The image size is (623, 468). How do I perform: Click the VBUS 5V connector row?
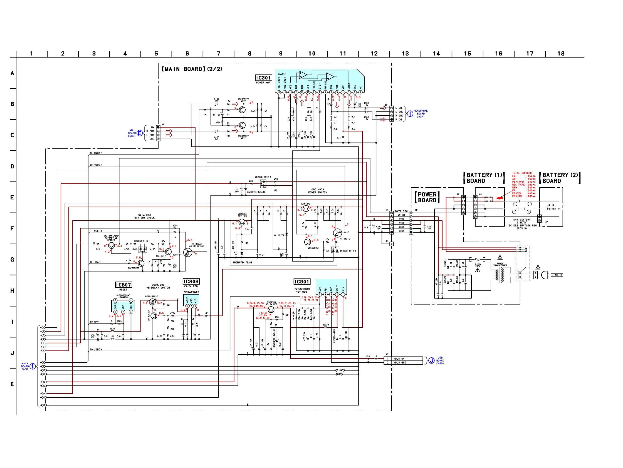click(x=403, y=359)
